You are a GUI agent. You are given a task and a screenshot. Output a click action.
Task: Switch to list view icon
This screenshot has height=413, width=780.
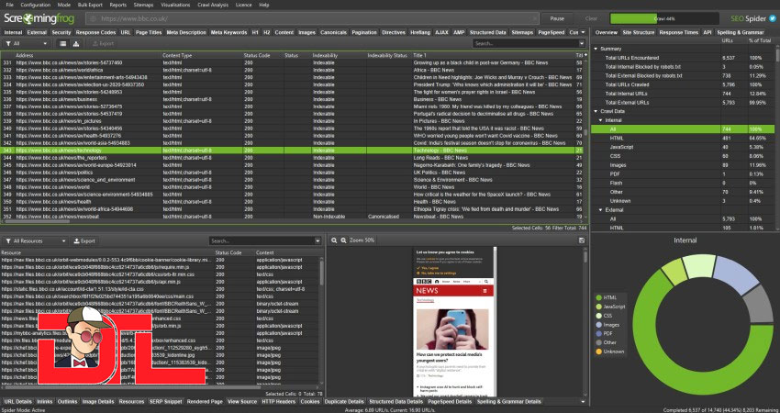[x=63, y=44]
